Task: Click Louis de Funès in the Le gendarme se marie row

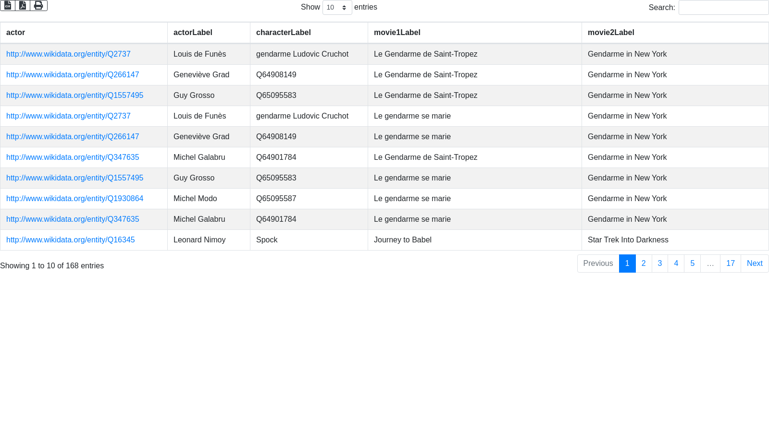Action: point(199,116)
